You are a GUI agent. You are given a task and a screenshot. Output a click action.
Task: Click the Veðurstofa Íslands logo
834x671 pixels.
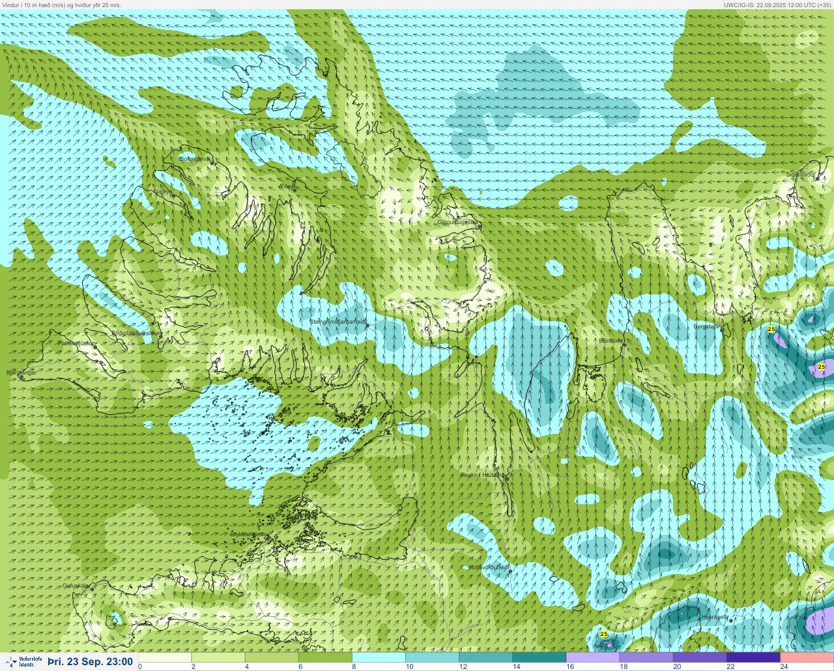tap(22, 662)
